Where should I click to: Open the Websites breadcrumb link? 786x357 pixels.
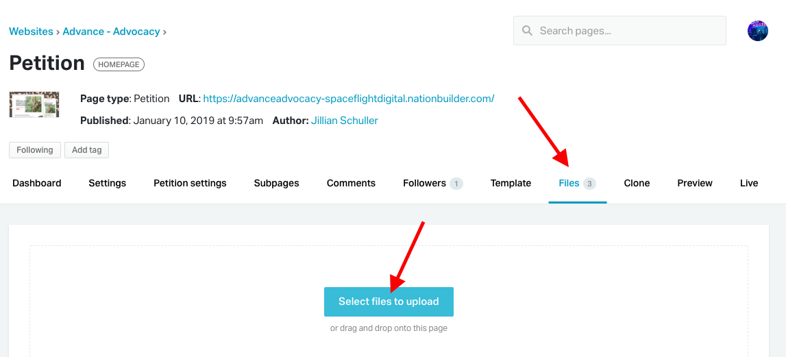pyautogui.click(x=31, y=32)
